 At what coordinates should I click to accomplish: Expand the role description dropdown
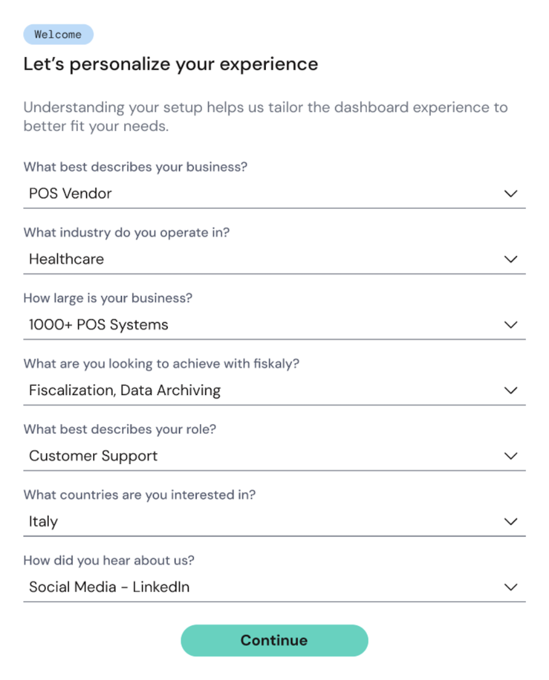[274, 455]
